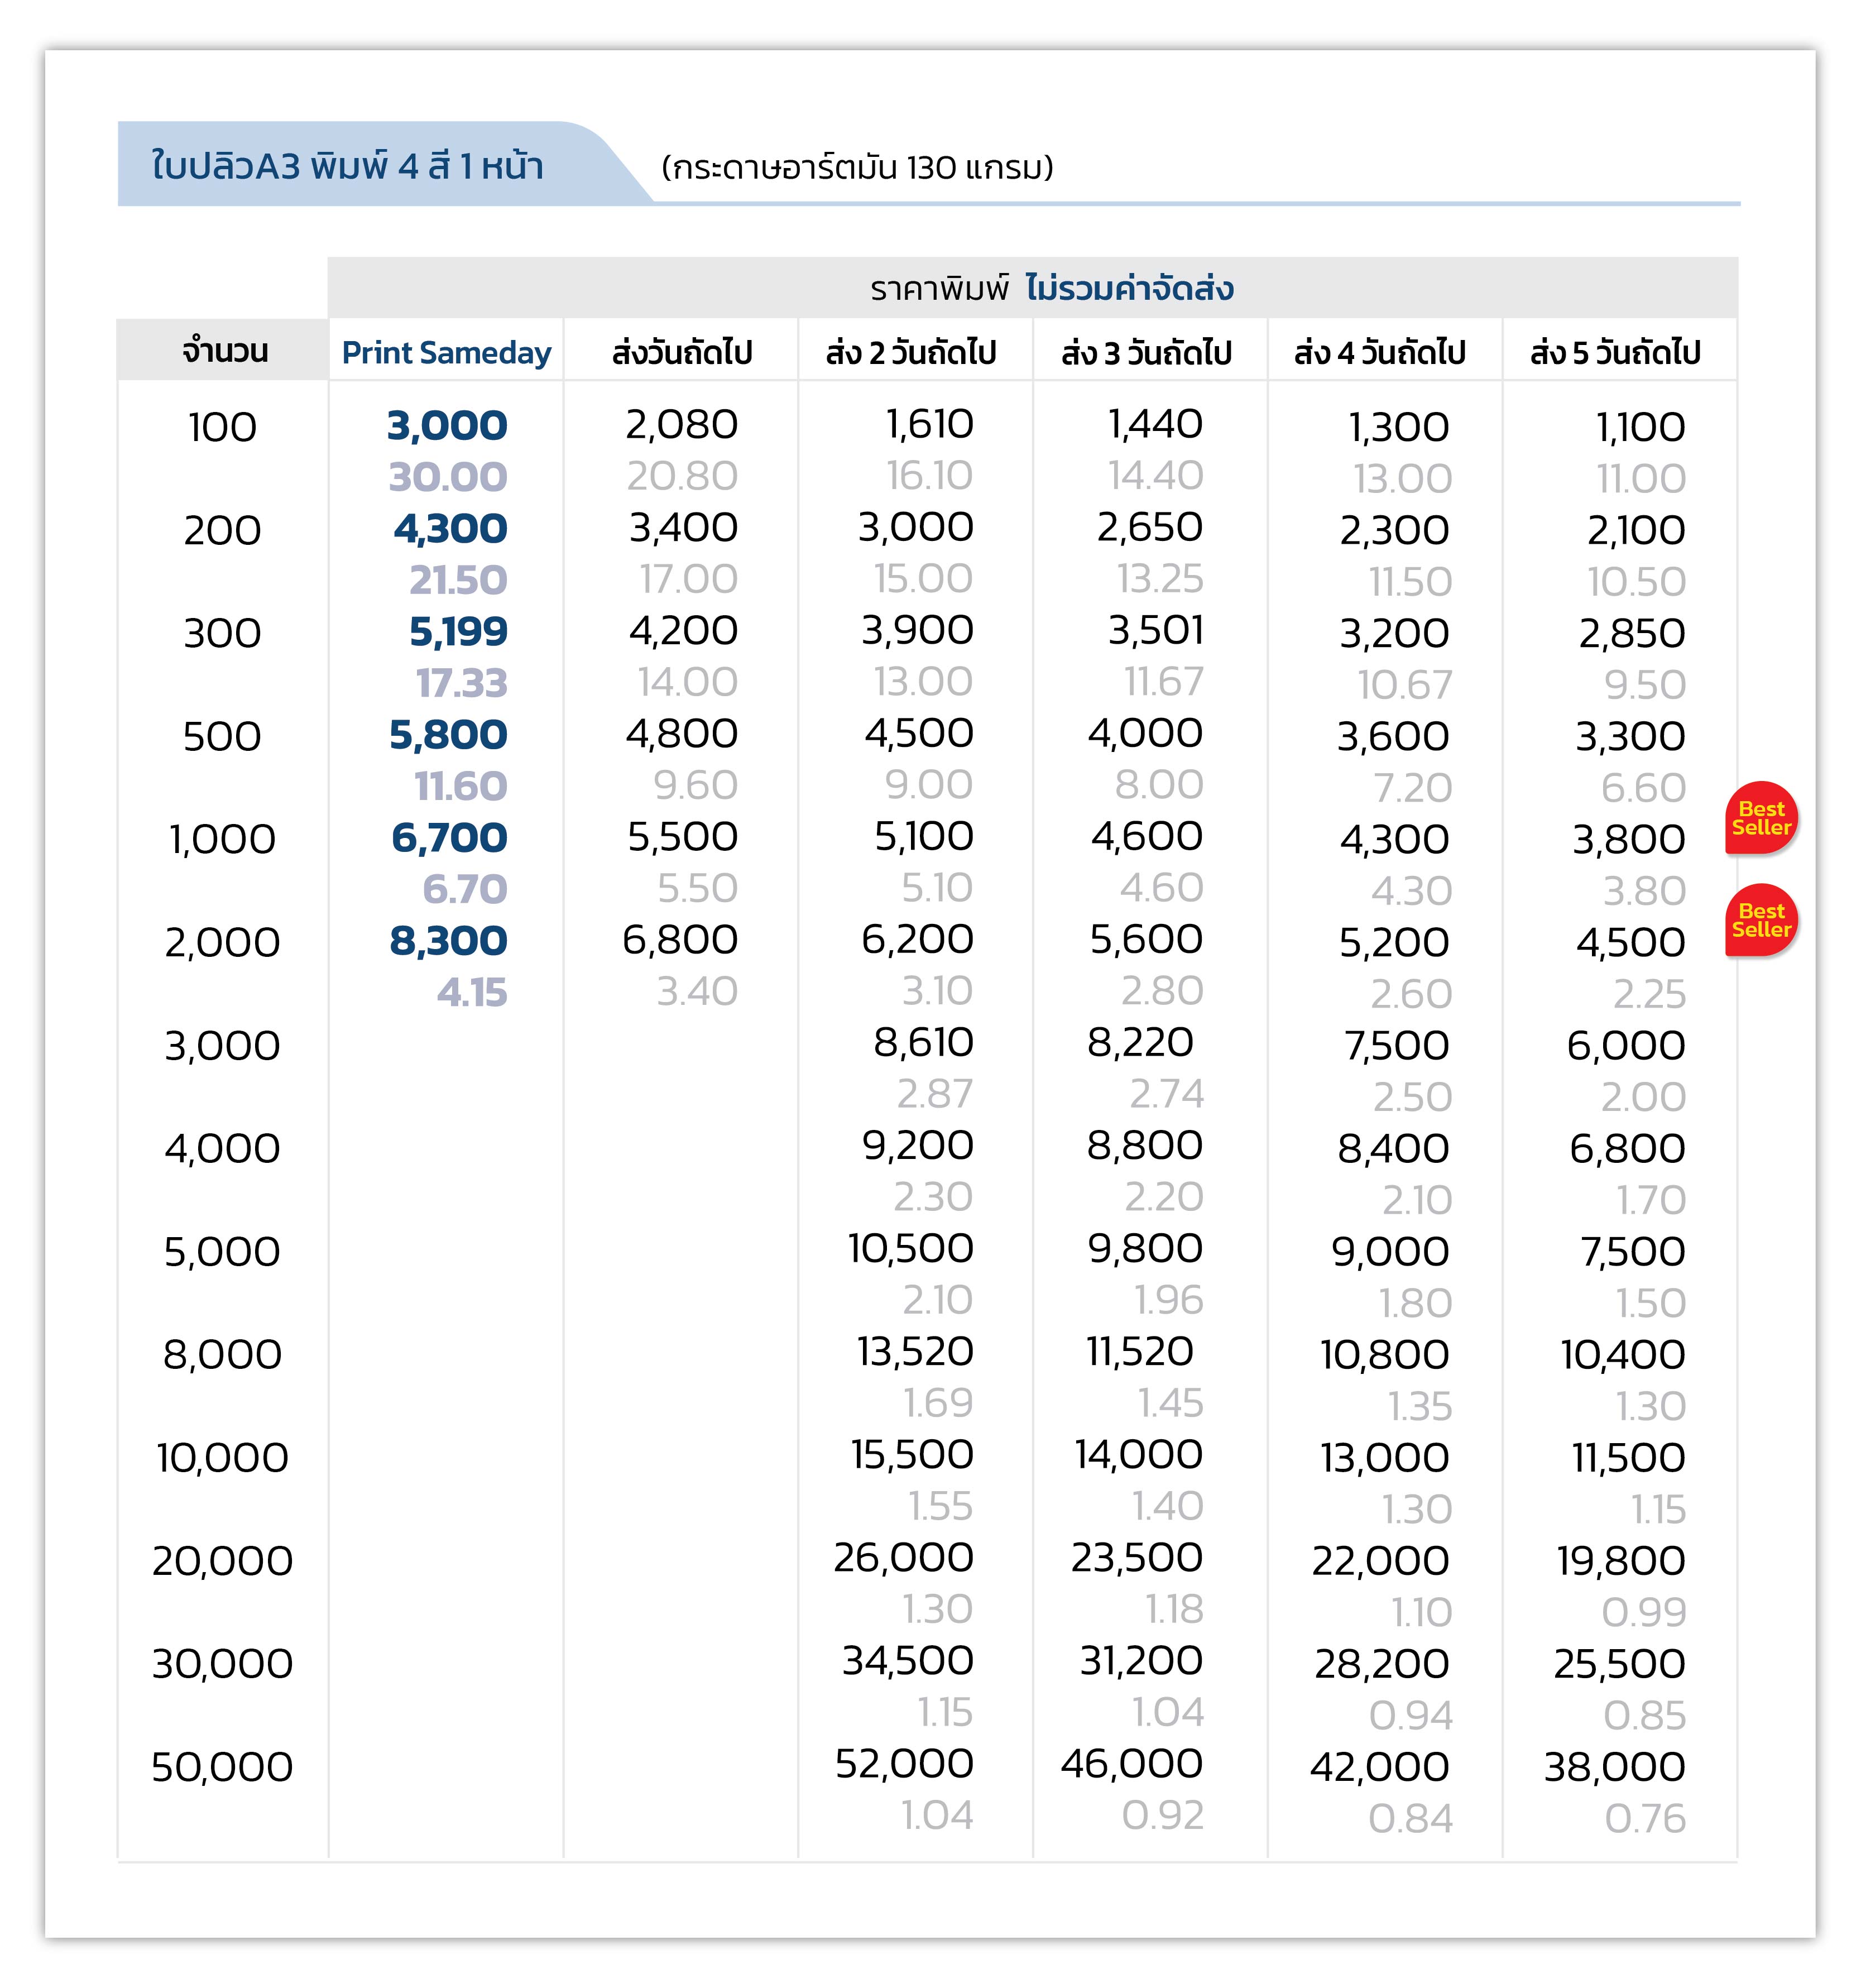
Task: Click the ส่ง 5 วันถัดไป column header
Action: pos(1615,352)
